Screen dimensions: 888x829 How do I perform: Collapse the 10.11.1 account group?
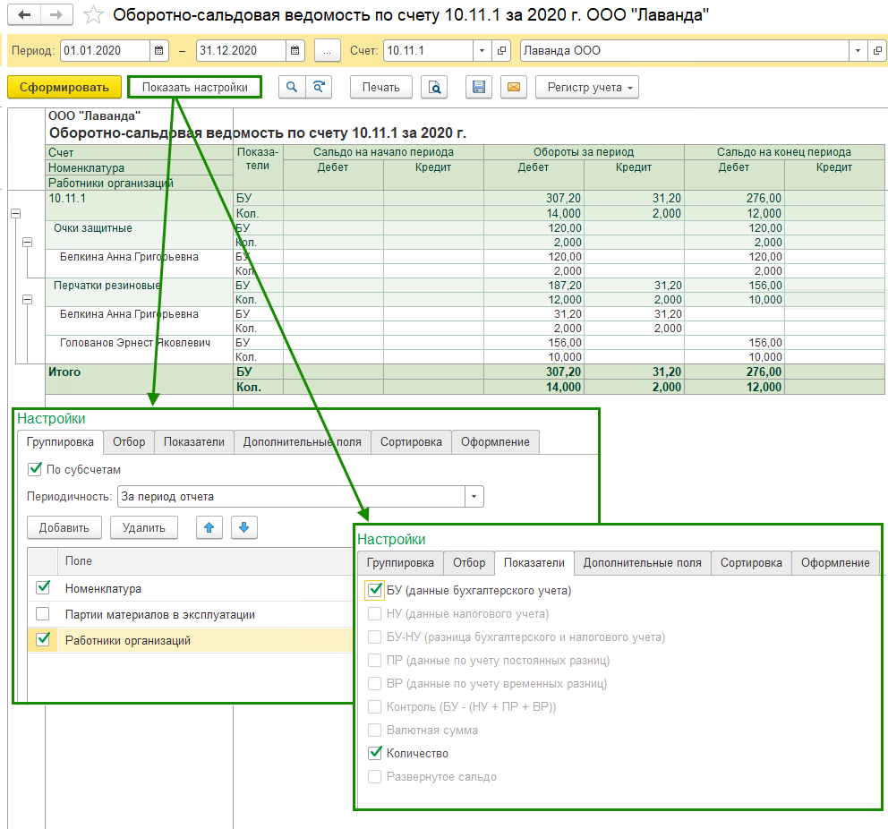[x=16, y=213]
